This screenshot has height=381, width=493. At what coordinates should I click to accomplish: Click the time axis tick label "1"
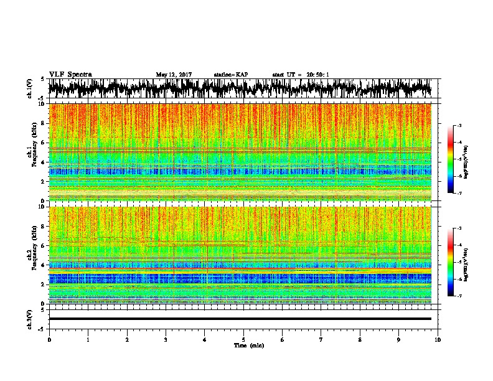tap(88, 340)
